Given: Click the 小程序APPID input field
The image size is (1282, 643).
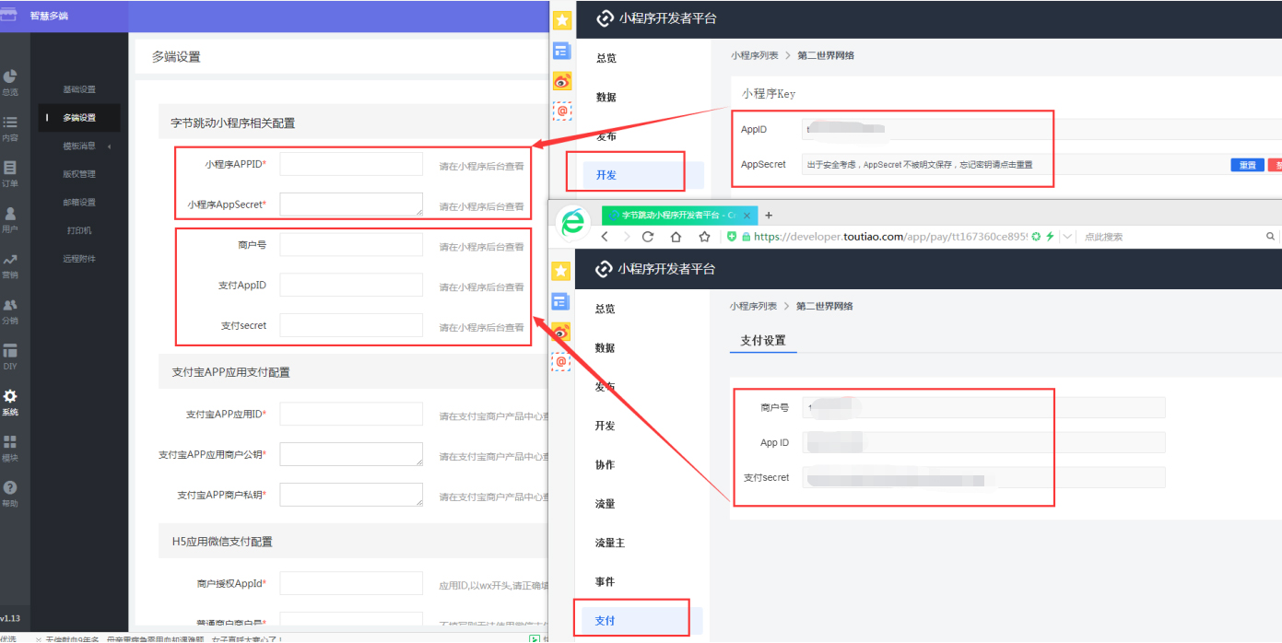Looking at the screenshot, I should 351,164.
